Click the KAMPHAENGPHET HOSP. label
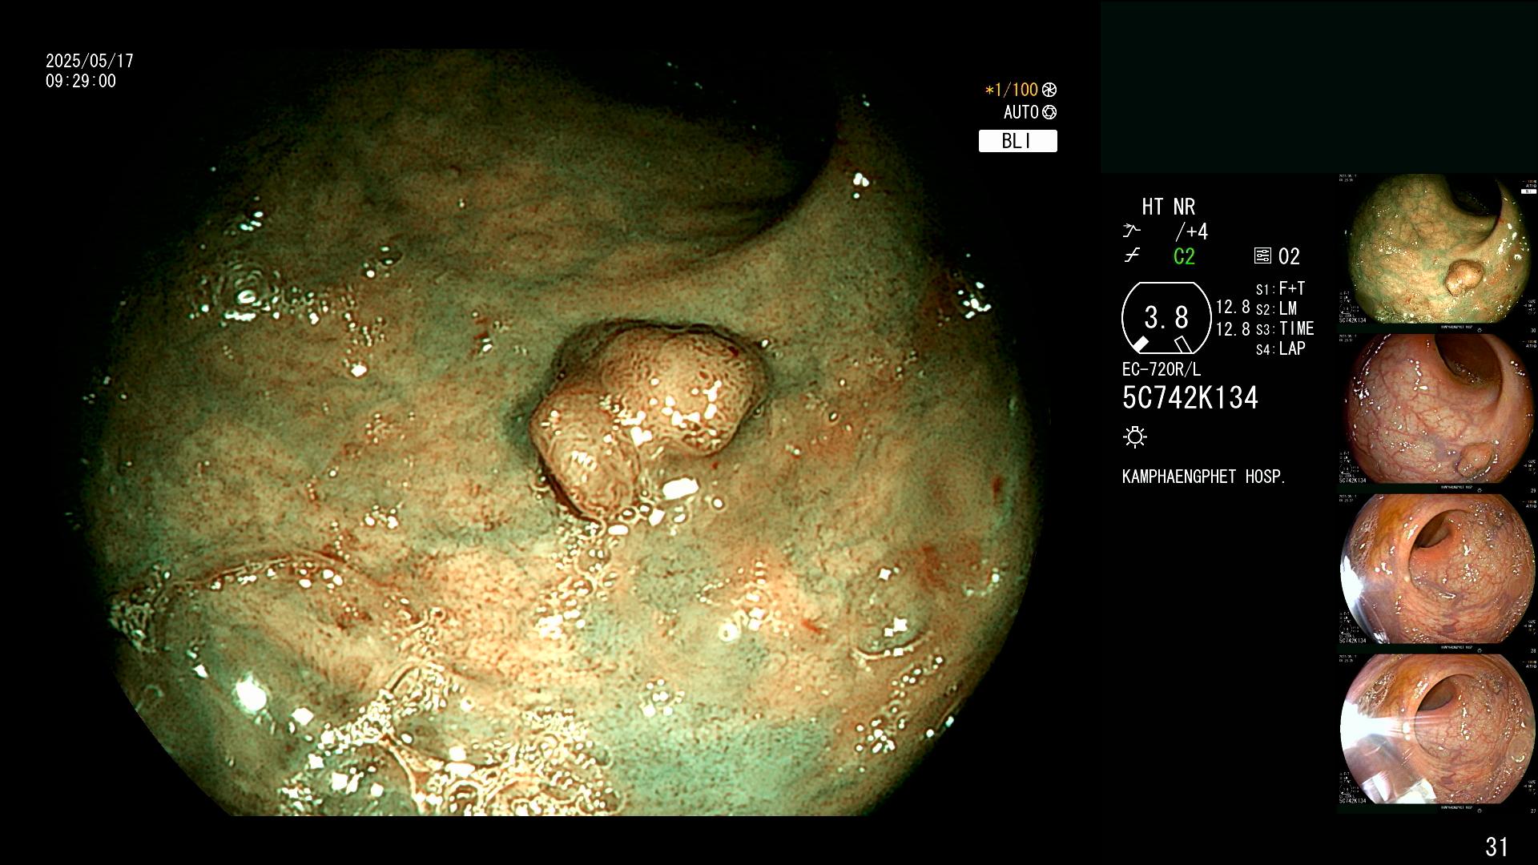The height and width of the screenshot is (865, 1538). 1204,477
